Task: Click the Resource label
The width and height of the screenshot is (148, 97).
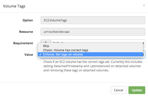Action: tap(26, 32)
